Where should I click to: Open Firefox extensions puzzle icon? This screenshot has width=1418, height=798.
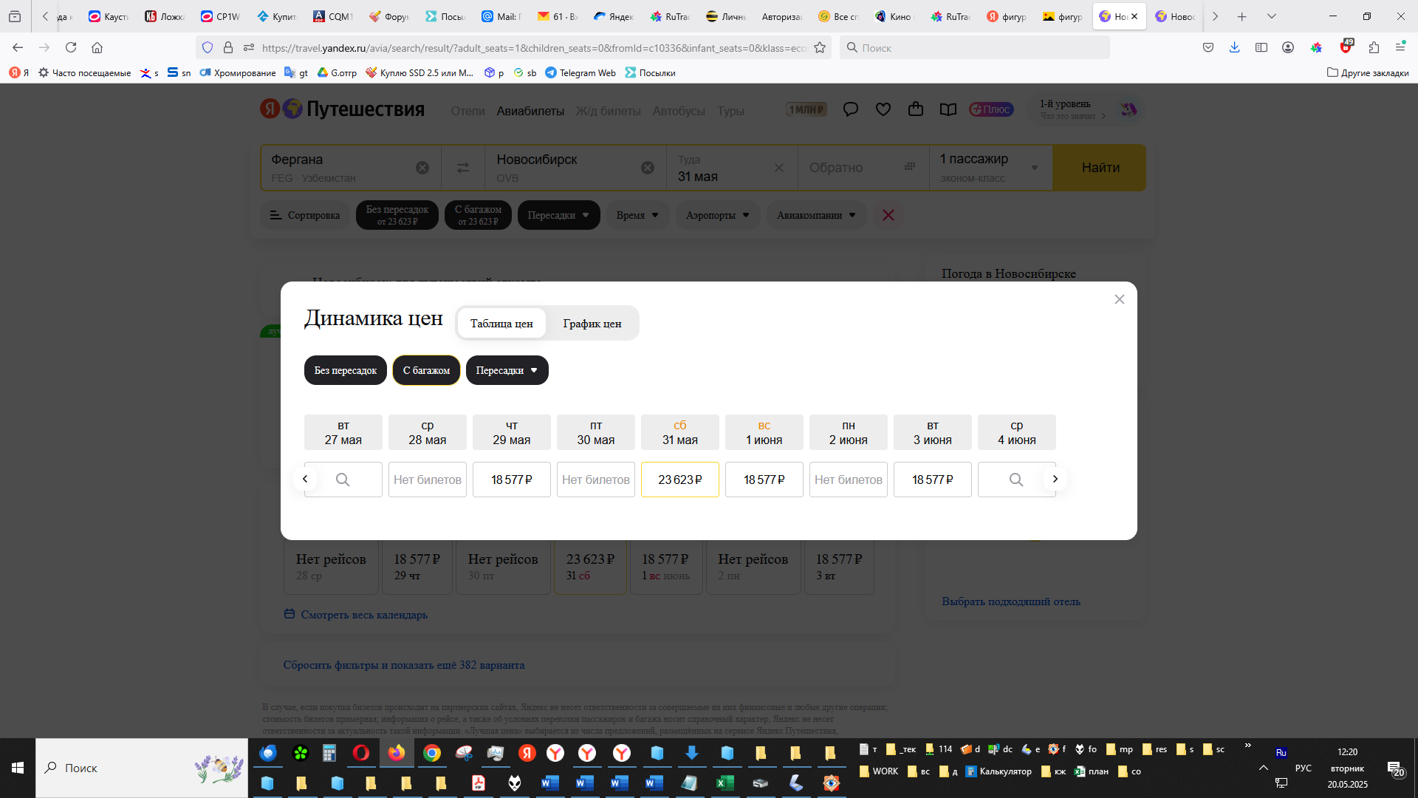tap(1374, 47)
